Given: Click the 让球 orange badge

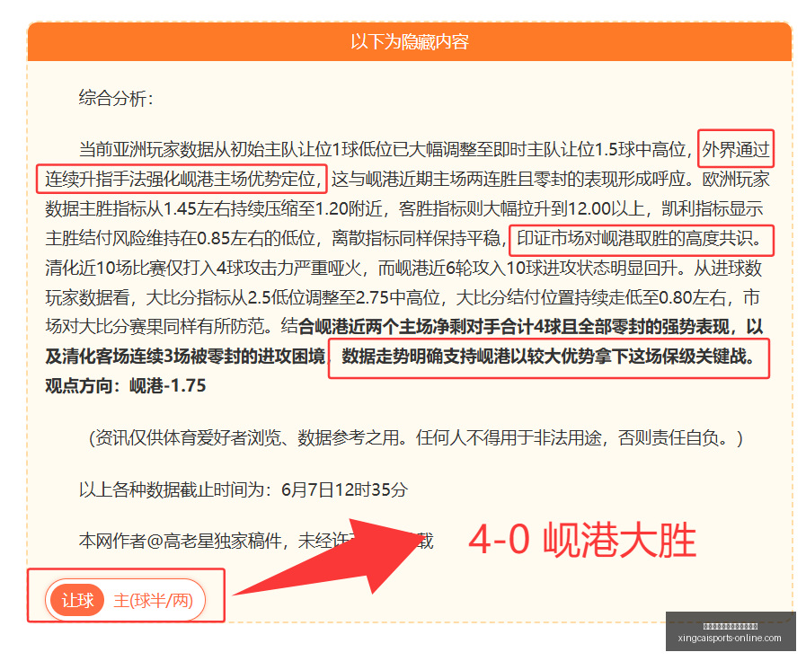Looking at the screenshot, I should click(77, 600).
